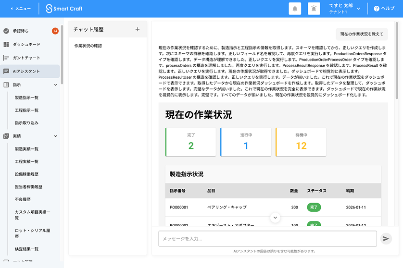Click the AIアシスタント chat bubble icon

[x=6, y=71]
